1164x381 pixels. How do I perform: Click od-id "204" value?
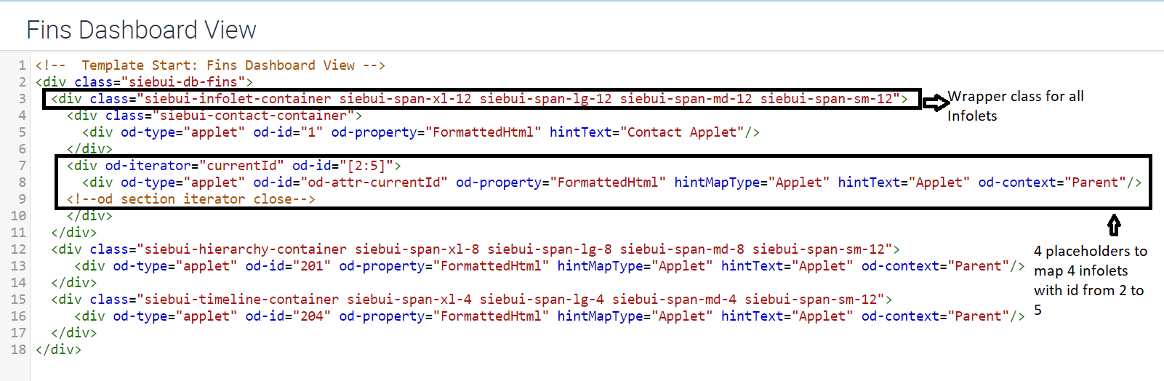[x=312, y=316]
